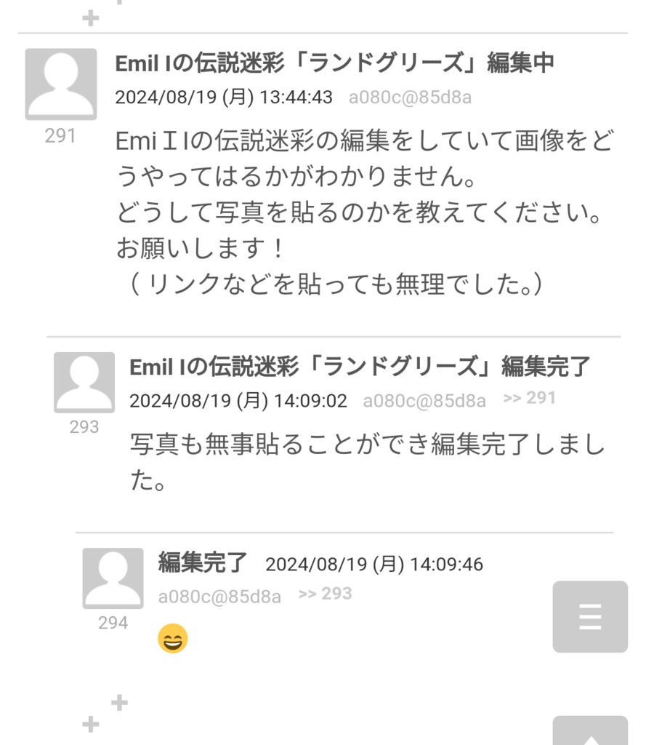
Task: Expand thread with top plus icon
Action: [91, 18]
